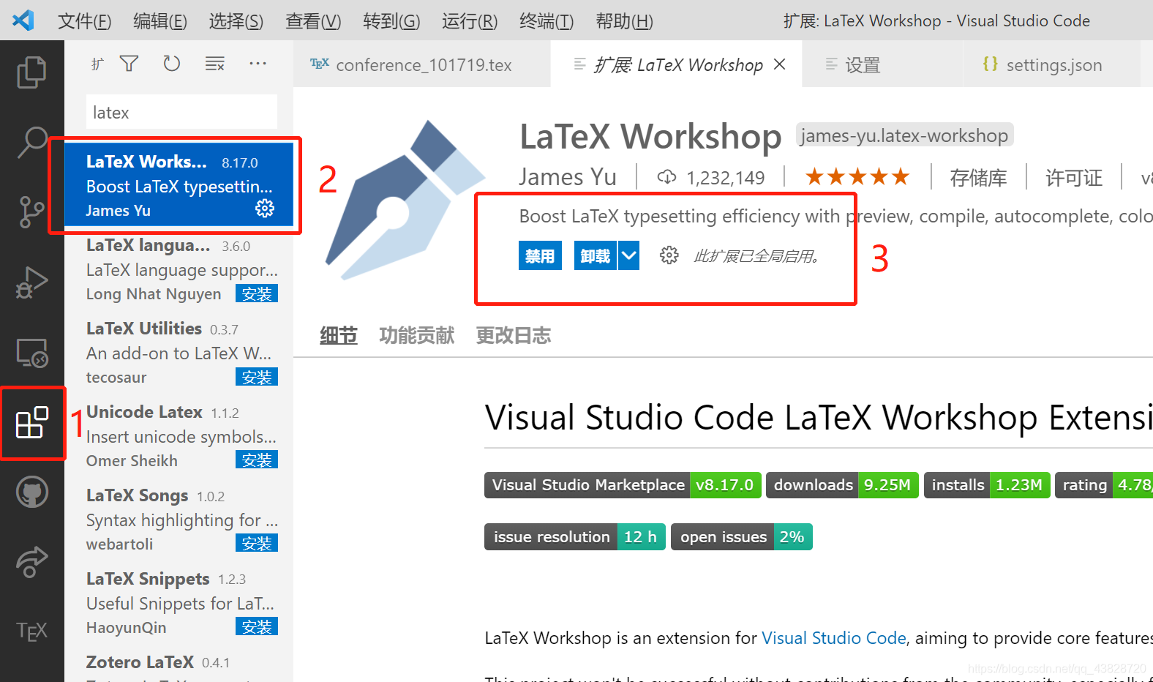Select LaTeX Workshop in extensions list
This screenshot has width=1153, height=682.
point(179,184)
